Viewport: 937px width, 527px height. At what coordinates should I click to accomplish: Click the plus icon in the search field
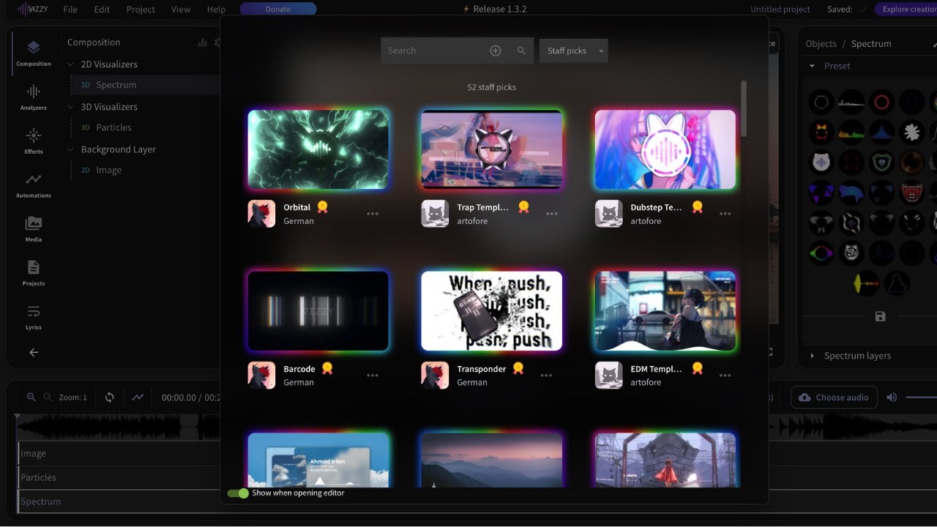click(x=496, y=51)
